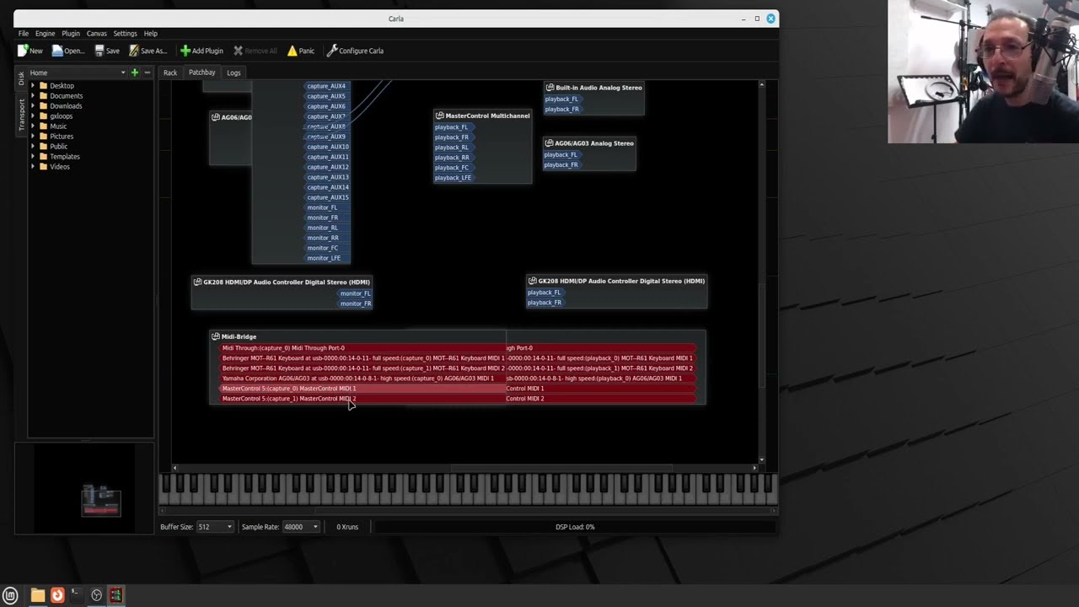Click the left GK208 HDMI monitor node icon

pos(197,282)
